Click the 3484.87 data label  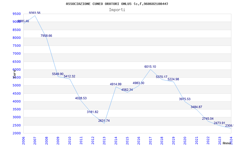(x=196, y=107)
